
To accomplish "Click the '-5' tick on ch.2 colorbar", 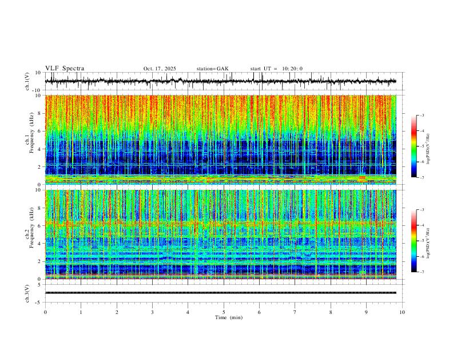I will (422, 241).
